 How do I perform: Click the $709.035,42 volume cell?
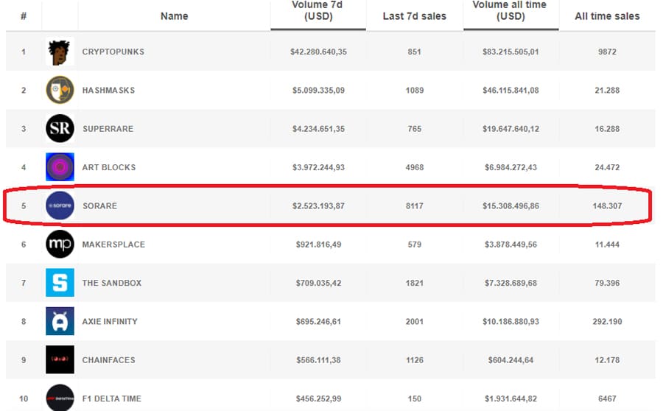(x=318, y=282)
